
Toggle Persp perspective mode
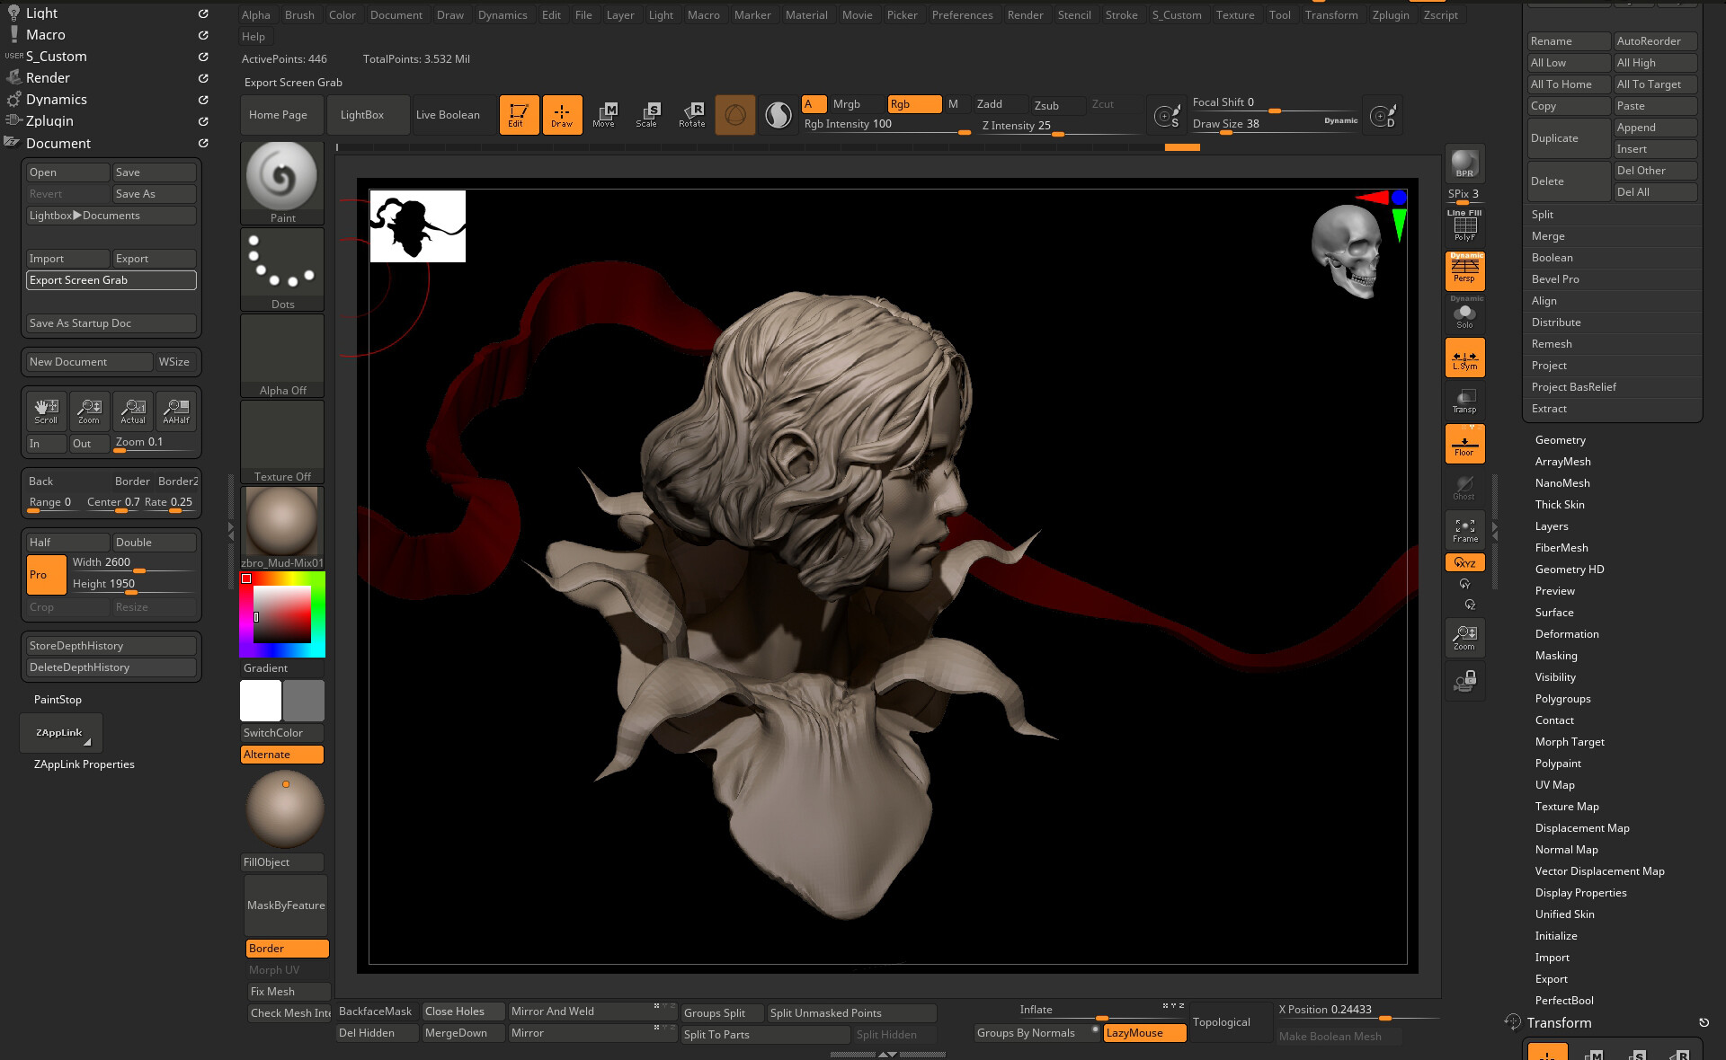point(1464,270)
